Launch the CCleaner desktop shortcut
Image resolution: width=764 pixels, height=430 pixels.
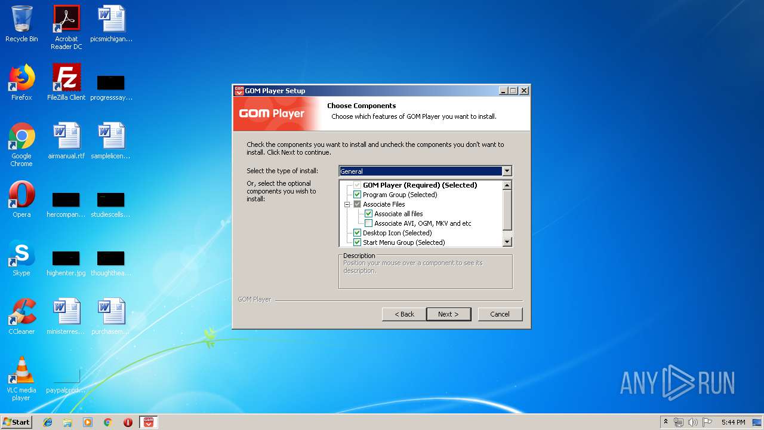21,317
